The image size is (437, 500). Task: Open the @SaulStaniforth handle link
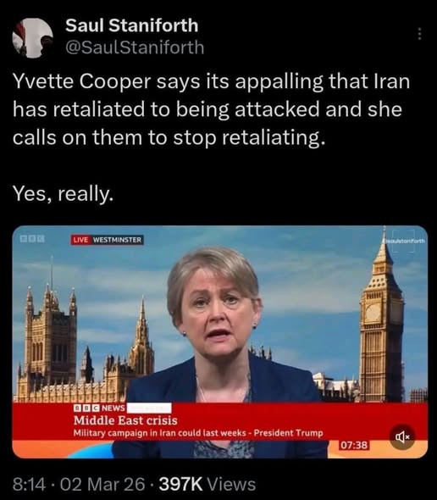tap(135, 47)
